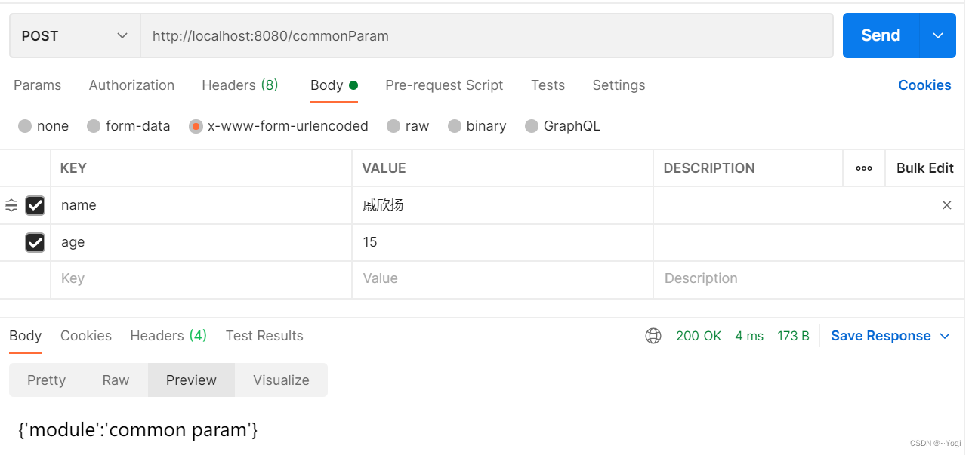Screen dimensions: 972x455
Task: Open the Save Response dropdown
Action: 890,336
